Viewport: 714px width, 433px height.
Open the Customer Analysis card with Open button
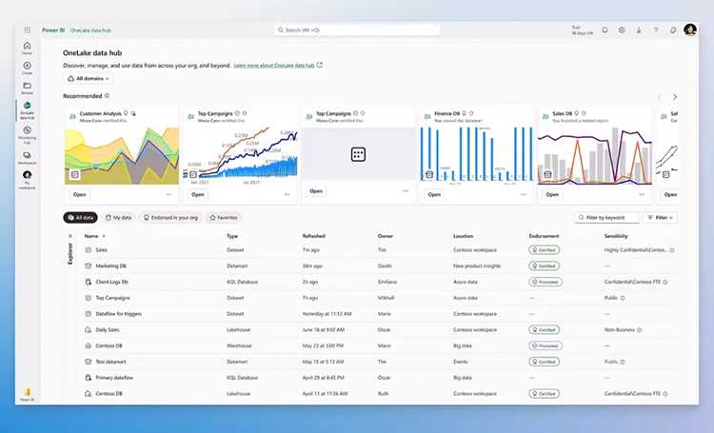[80, 194]
